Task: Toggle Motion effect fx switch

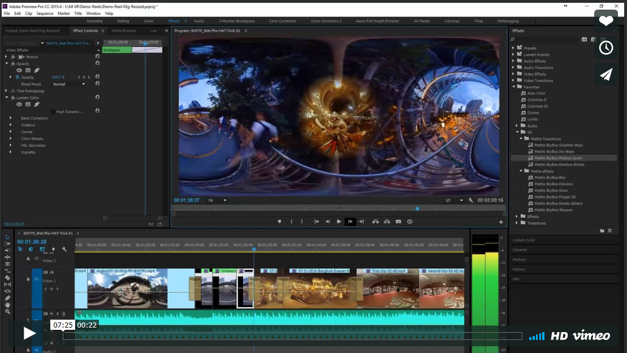Action: [x=13, y=57]
